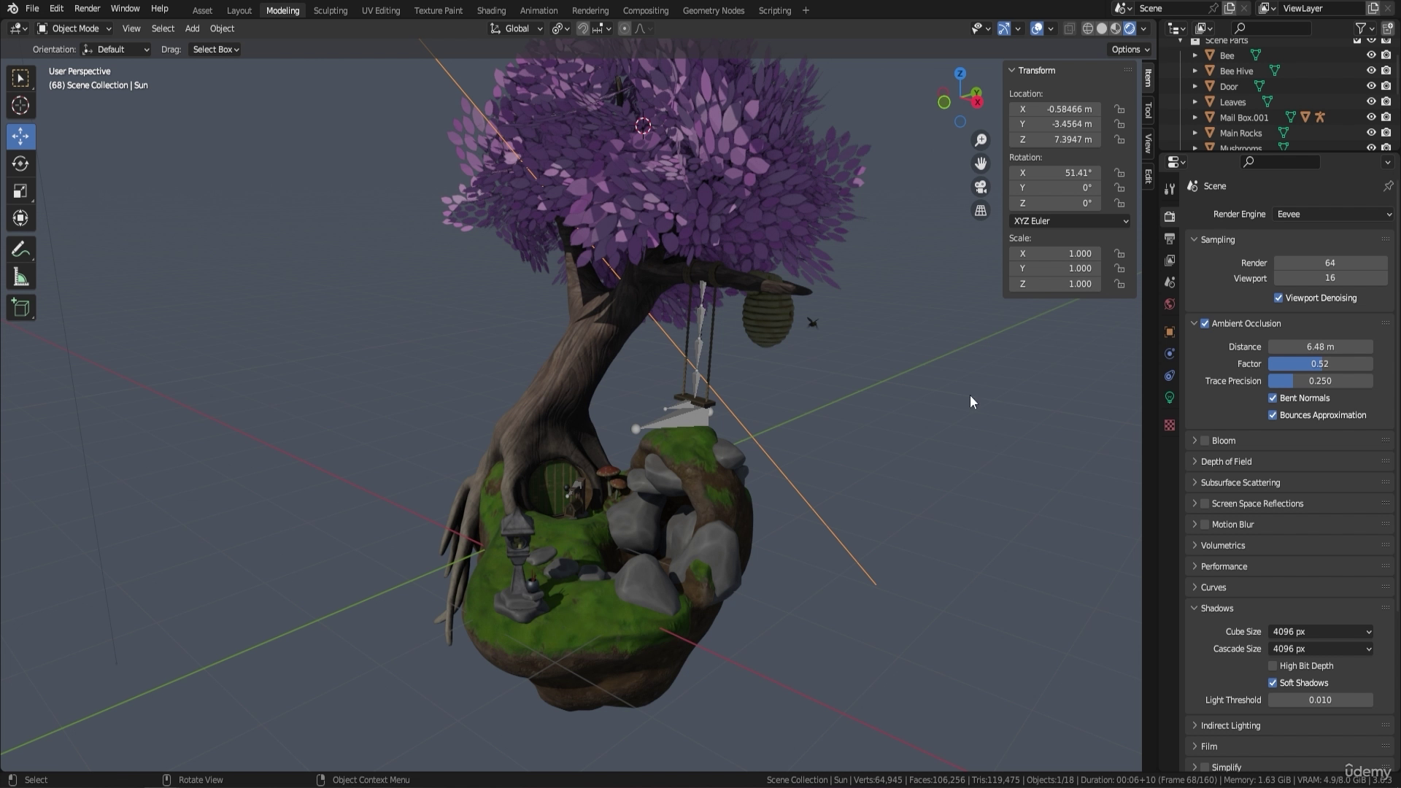
Task: Open the World properties tab icon
Action: coord(1170,304)
